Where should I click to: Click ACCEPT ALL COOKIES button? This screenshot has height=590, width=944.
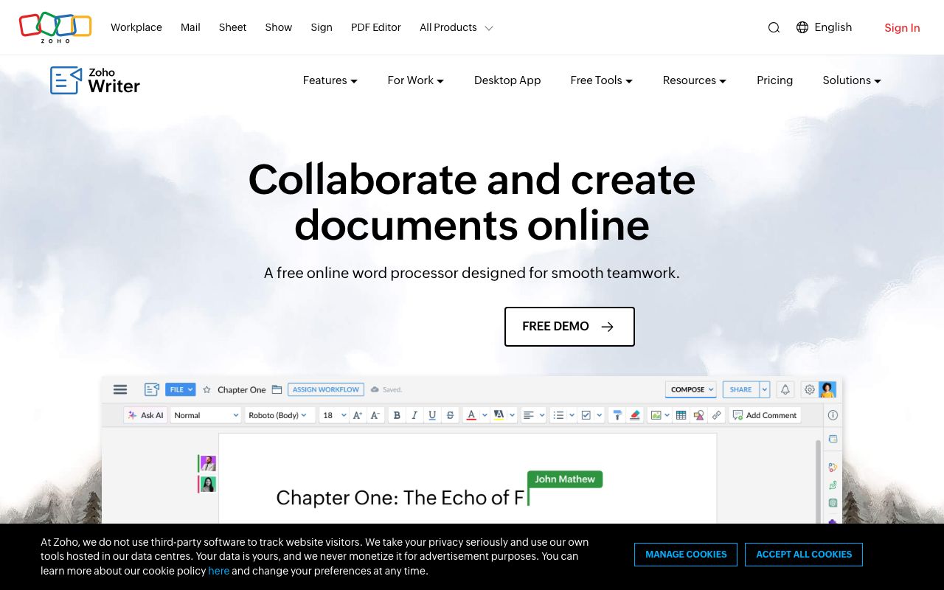pyautogui.click(x=804, y=555)
